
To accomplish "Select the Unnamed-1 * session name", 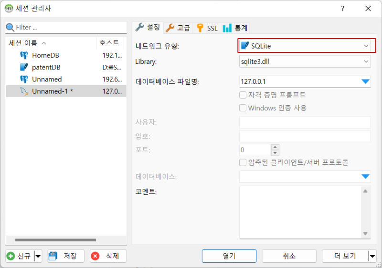I will [x=53, y=91].
